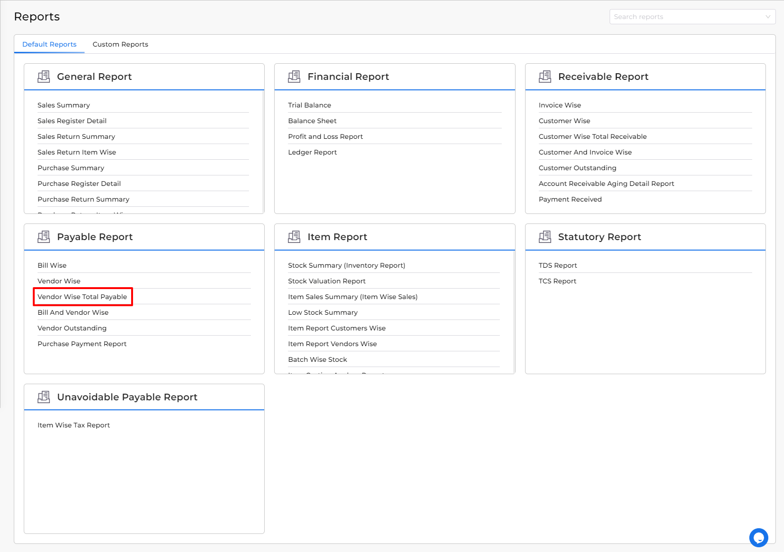Click the Receivable Report section icon
Screen dimensions: 784x552
[x=545, y=77]
